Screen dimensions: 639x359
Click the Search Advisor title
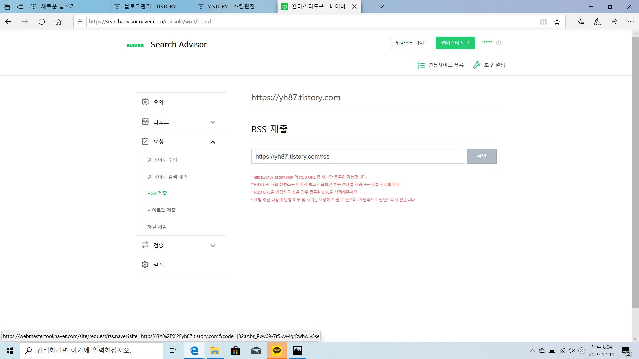point(179,44)
